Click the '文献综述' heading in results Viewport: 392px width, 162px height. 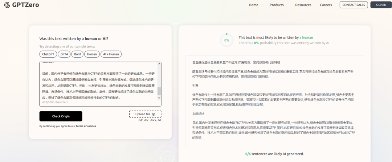click(198, 113)
